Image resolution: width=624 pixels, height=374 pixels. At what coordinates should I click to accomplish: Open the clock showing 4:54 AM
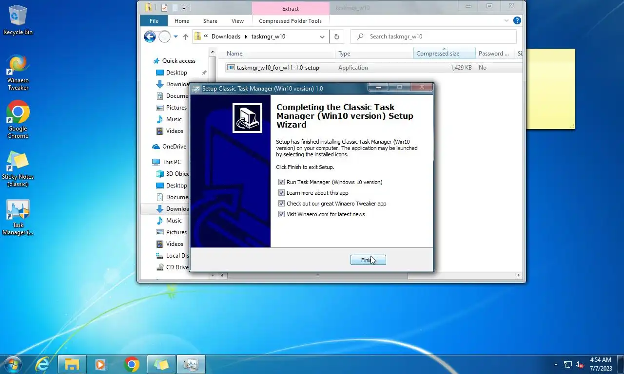pos(601,364)
